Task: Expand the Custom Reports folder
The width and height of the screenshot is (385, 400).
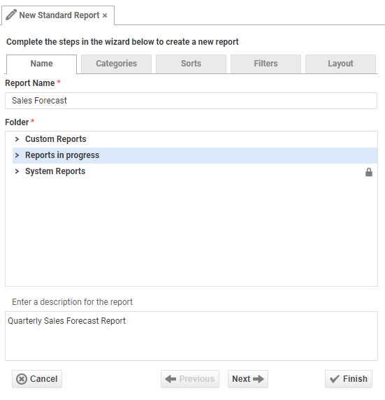Action: point(17,139)
